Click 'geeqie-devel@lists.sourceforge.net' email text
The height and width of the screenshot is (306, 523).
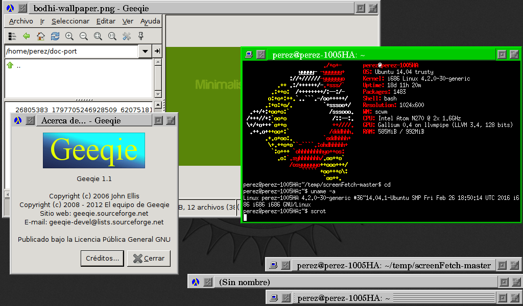(x=106, y=222)
